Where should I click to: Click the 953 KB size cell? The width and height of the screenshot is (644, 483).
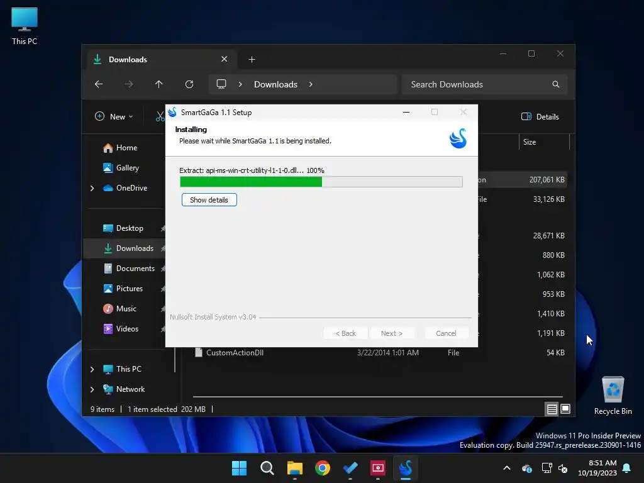point(553,294)
